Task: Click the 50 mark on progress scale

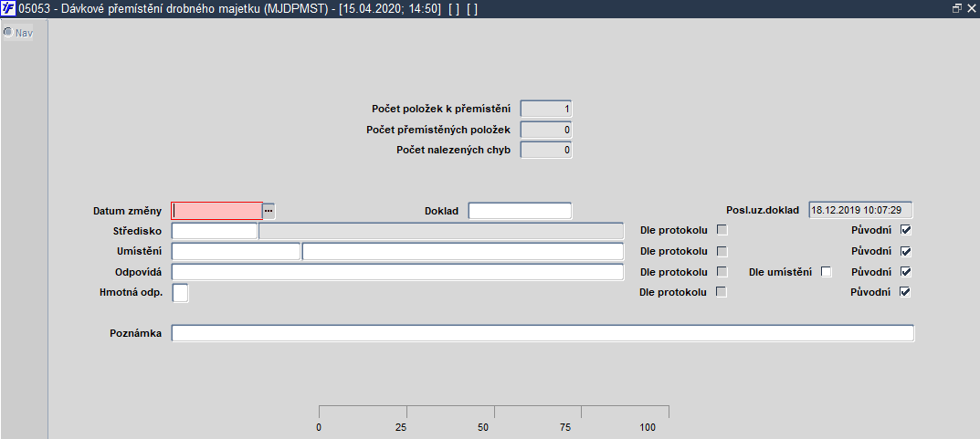Action: click(x=482, y=428)
